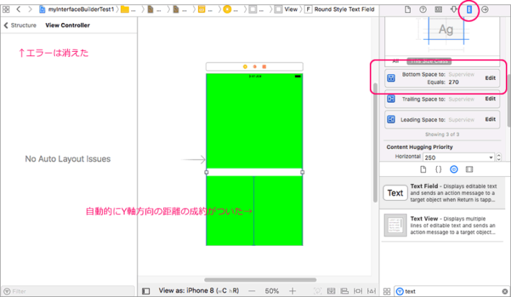This screenshot has height=297, width=511.
Task: Edit the Leading Space constraint
Action: click(490, 119)
